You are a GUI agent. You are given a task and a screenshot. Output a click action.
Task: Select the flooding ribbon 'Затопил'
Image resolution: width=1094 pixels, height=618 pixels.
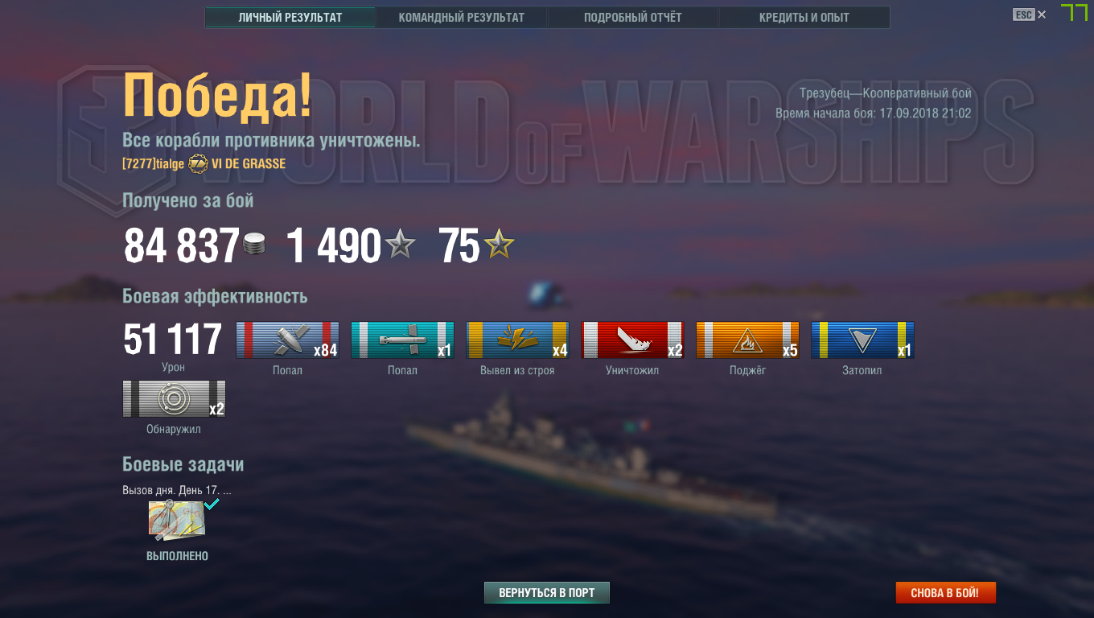pos(862,340)
